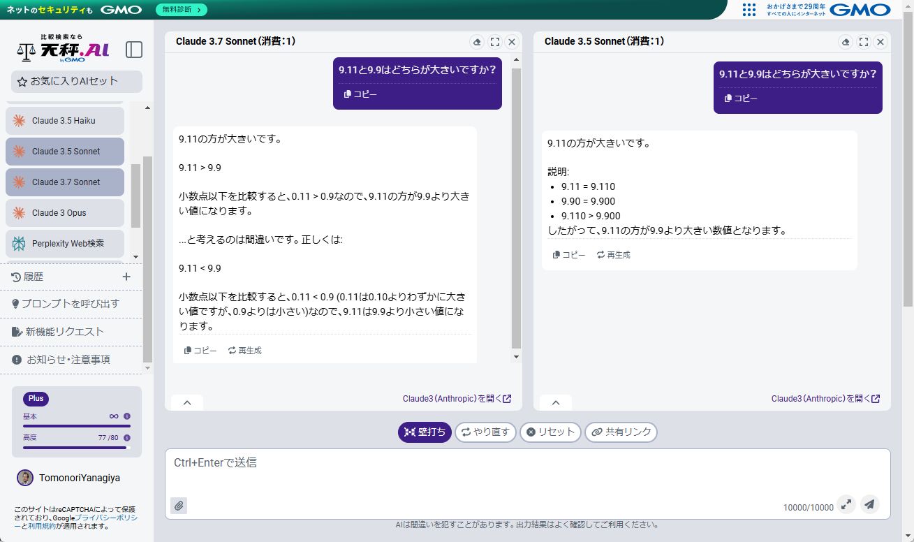Open プロンプトを呼び出す from the sidebar
Viewport: 914px width, 542px height.
[70, 304]
